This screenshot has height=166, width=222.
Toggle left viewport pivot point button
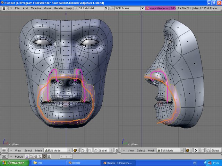click(x=84, y=150)
